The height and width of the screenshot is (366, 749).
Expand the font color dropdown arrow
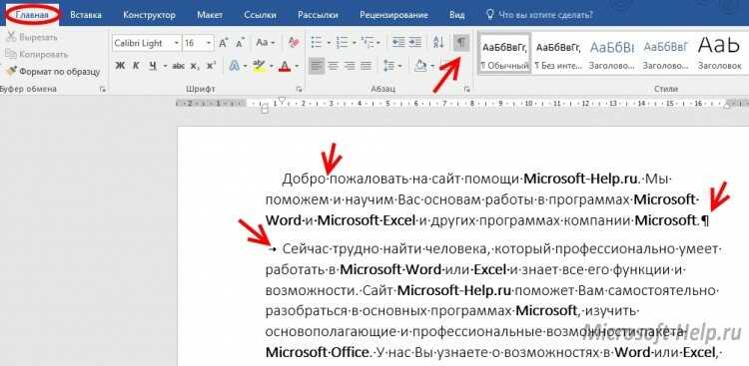(297, 66)
